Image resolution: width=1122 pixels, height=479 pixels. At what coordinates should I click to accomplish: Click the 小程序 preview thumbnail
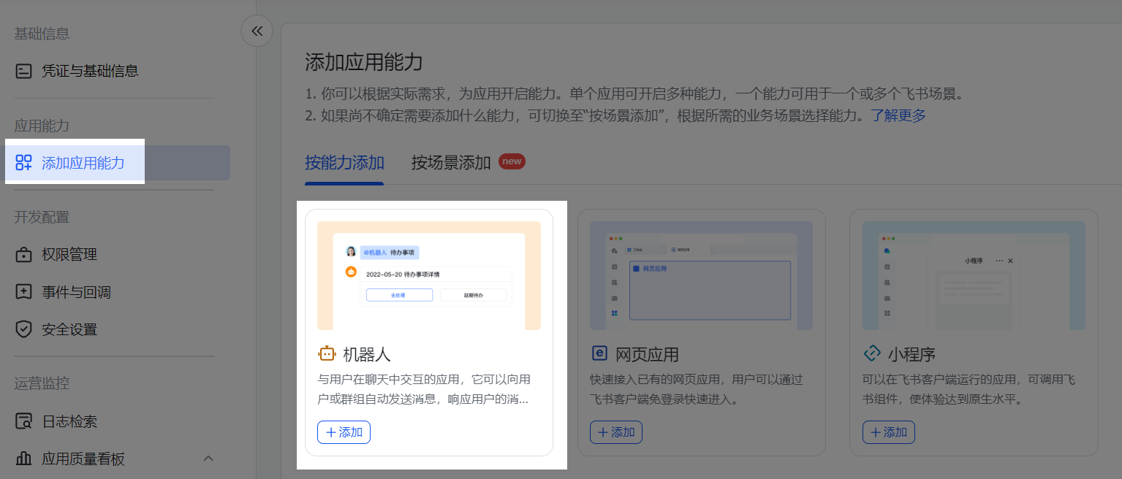click(x=974, y=276)
